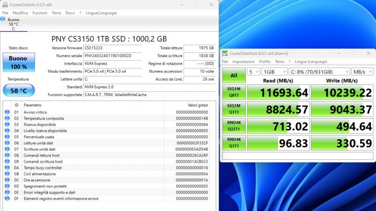Click status orb for 06 Letture unità dati
This screenshot has width=376, height=211.
7,143
